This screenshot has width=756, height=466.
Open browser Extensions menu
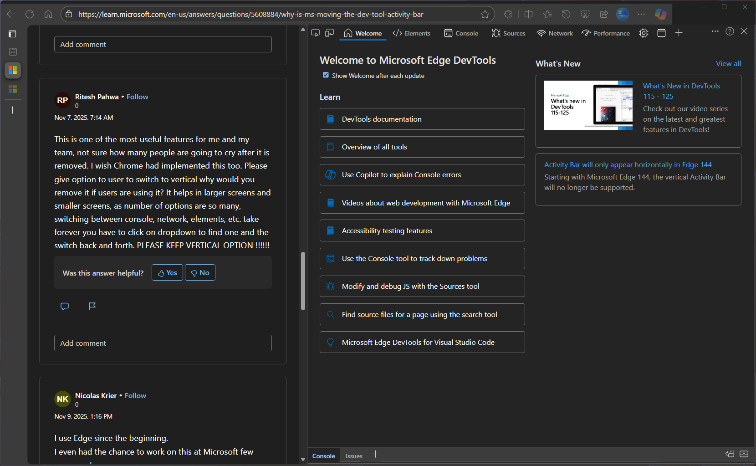pos(508,14)
